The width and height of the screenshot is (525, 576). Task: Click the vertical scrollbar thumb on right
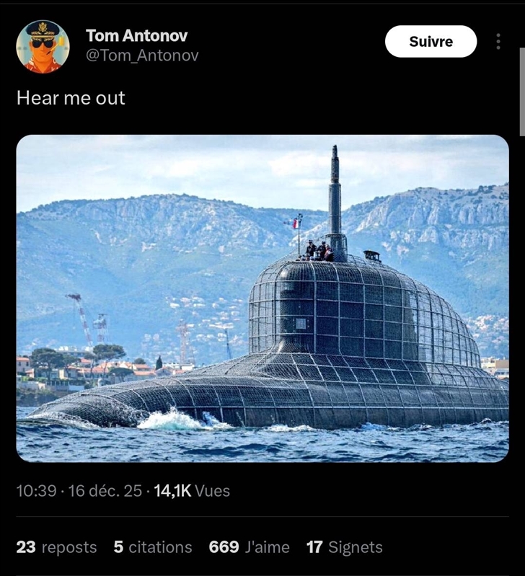point(522,92)
